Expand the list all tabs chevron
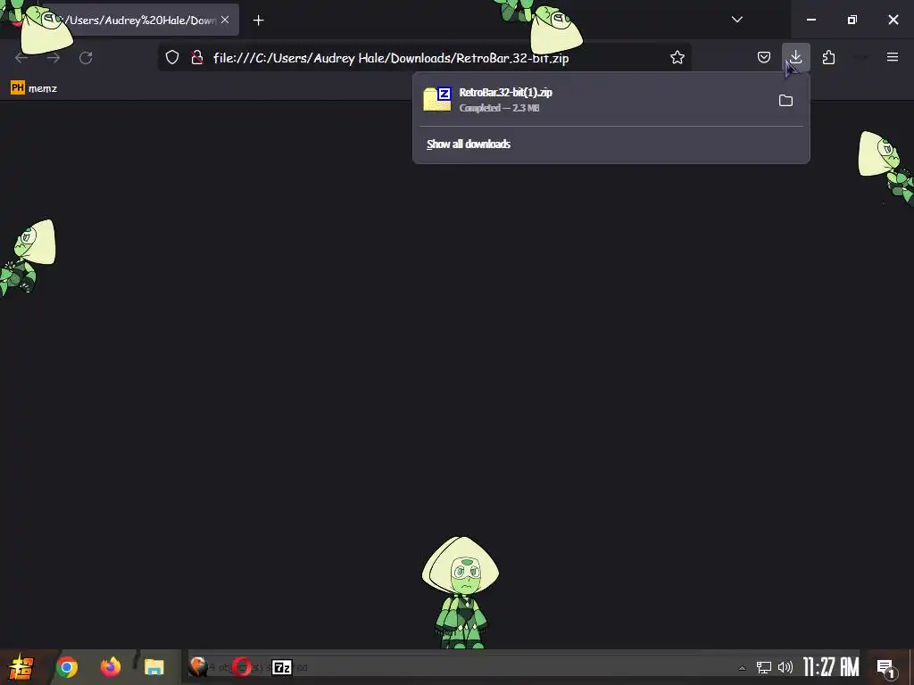Viewport: 914px width, 685px height. point(736,20)
